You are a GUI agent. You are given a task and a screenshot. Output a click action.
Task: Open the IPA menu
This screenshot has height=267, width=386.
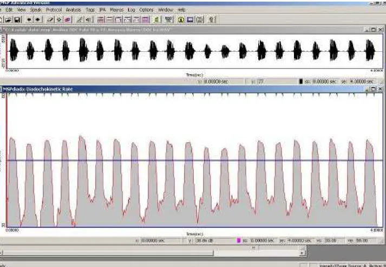pos(102,10)
